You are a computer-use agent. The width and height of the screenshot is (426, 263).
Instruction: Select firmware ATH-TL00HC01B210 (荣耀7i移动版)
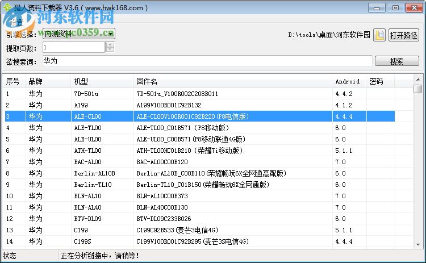tap(200, 151)
